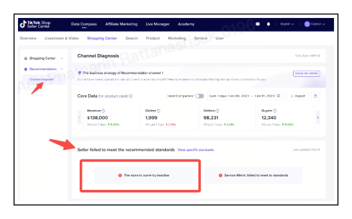Toggle the Trend Comparison switch
Screen dimensions: 352x219
[200, 96]
